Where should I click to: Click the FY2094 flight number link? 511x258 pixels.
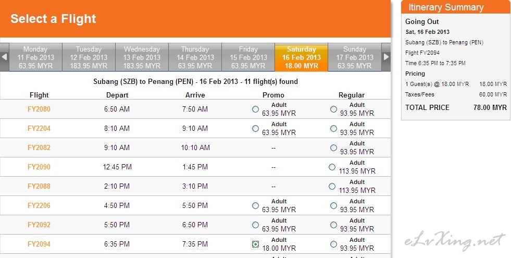pyautogui.click(x=39, y=244)
